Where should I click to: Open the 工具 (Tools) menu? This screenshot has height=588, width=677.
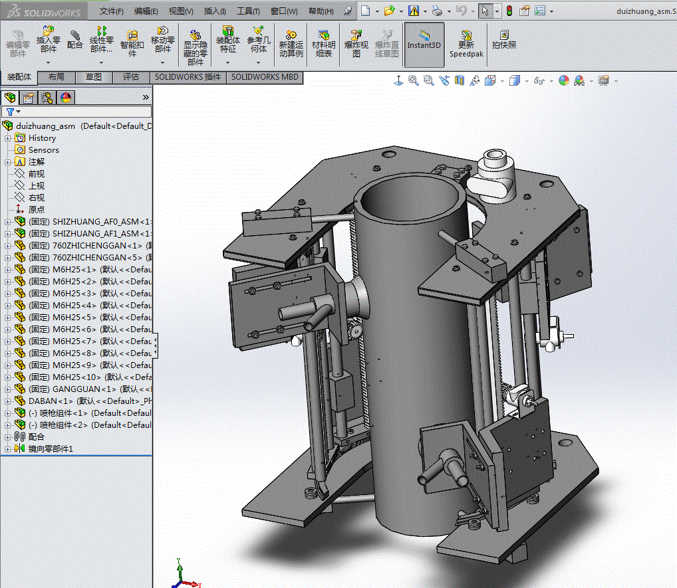248,11
